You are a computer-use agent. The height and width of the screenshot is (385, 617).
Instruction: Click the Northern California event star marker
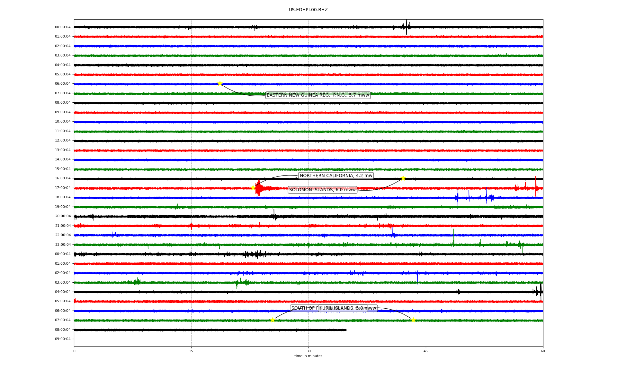(x=253, y=188)
